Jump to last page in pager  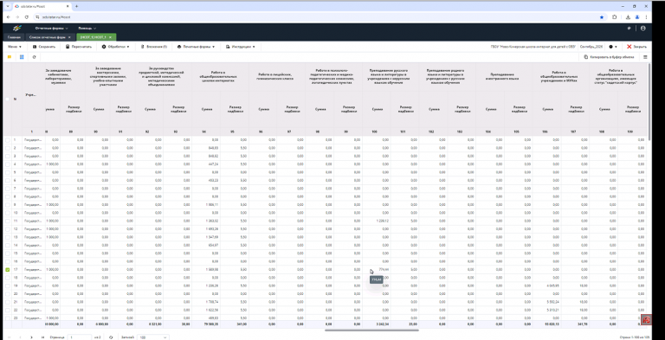coord(42,337)
